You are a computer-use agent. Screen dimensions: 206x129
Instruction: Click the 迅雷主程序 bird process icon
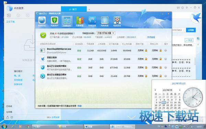coord(43,59)
